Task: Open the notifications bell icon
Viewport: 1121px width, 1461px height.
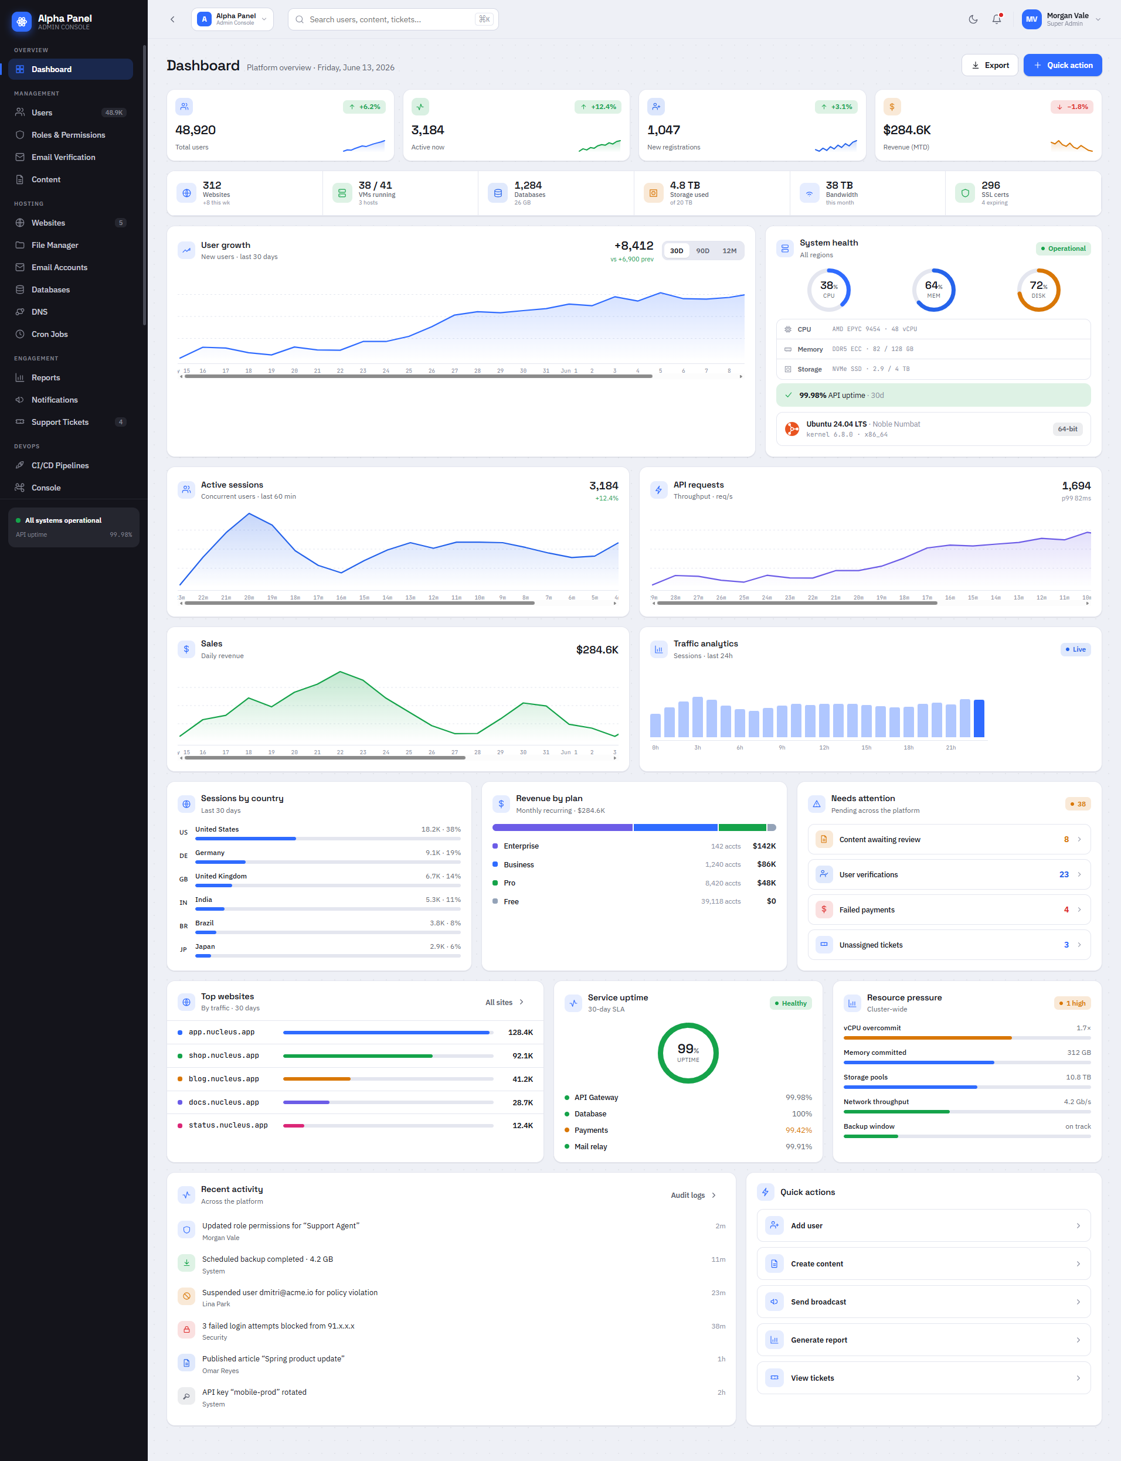Action: point(997,19)
